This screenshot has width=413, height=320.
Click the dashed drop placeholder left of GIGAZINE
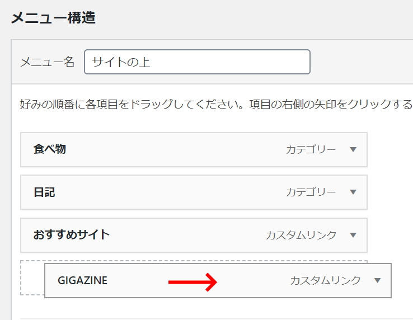click(32, 278)
